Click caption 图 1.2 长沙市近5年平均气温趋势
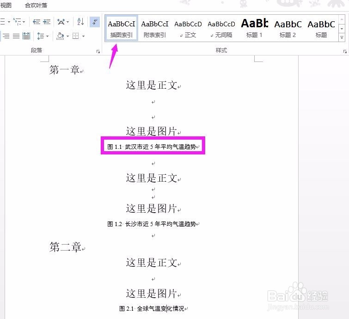 pos(152,224)
